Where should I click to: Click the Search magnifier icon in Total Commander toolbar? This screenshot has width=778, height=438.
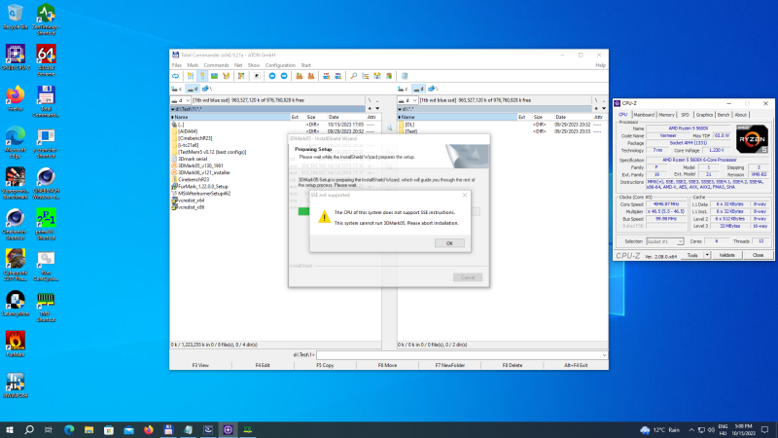(353, 76)
